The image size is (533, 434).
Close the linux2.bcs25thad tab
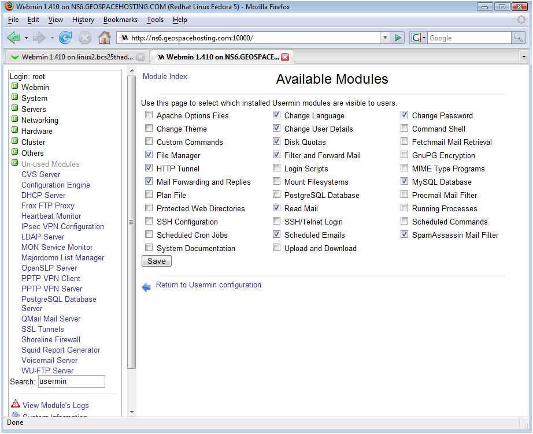[x=140, y=57]
